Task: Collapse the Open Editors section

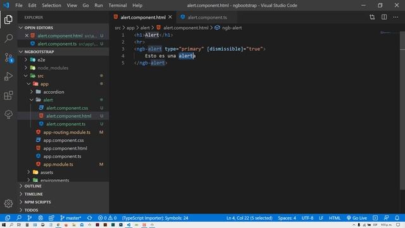Action: [x=63, y=28]
